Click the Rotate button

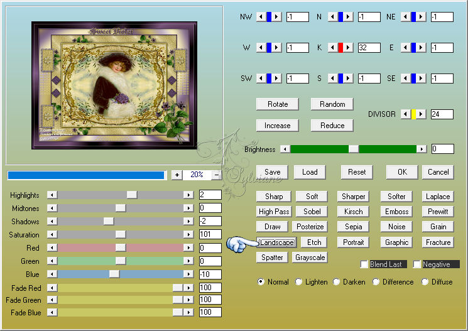point(278,104)
